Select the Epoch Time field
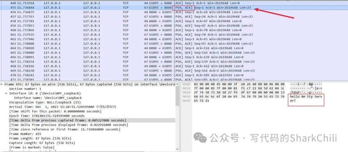348x152 pixels. coord(49,116)
